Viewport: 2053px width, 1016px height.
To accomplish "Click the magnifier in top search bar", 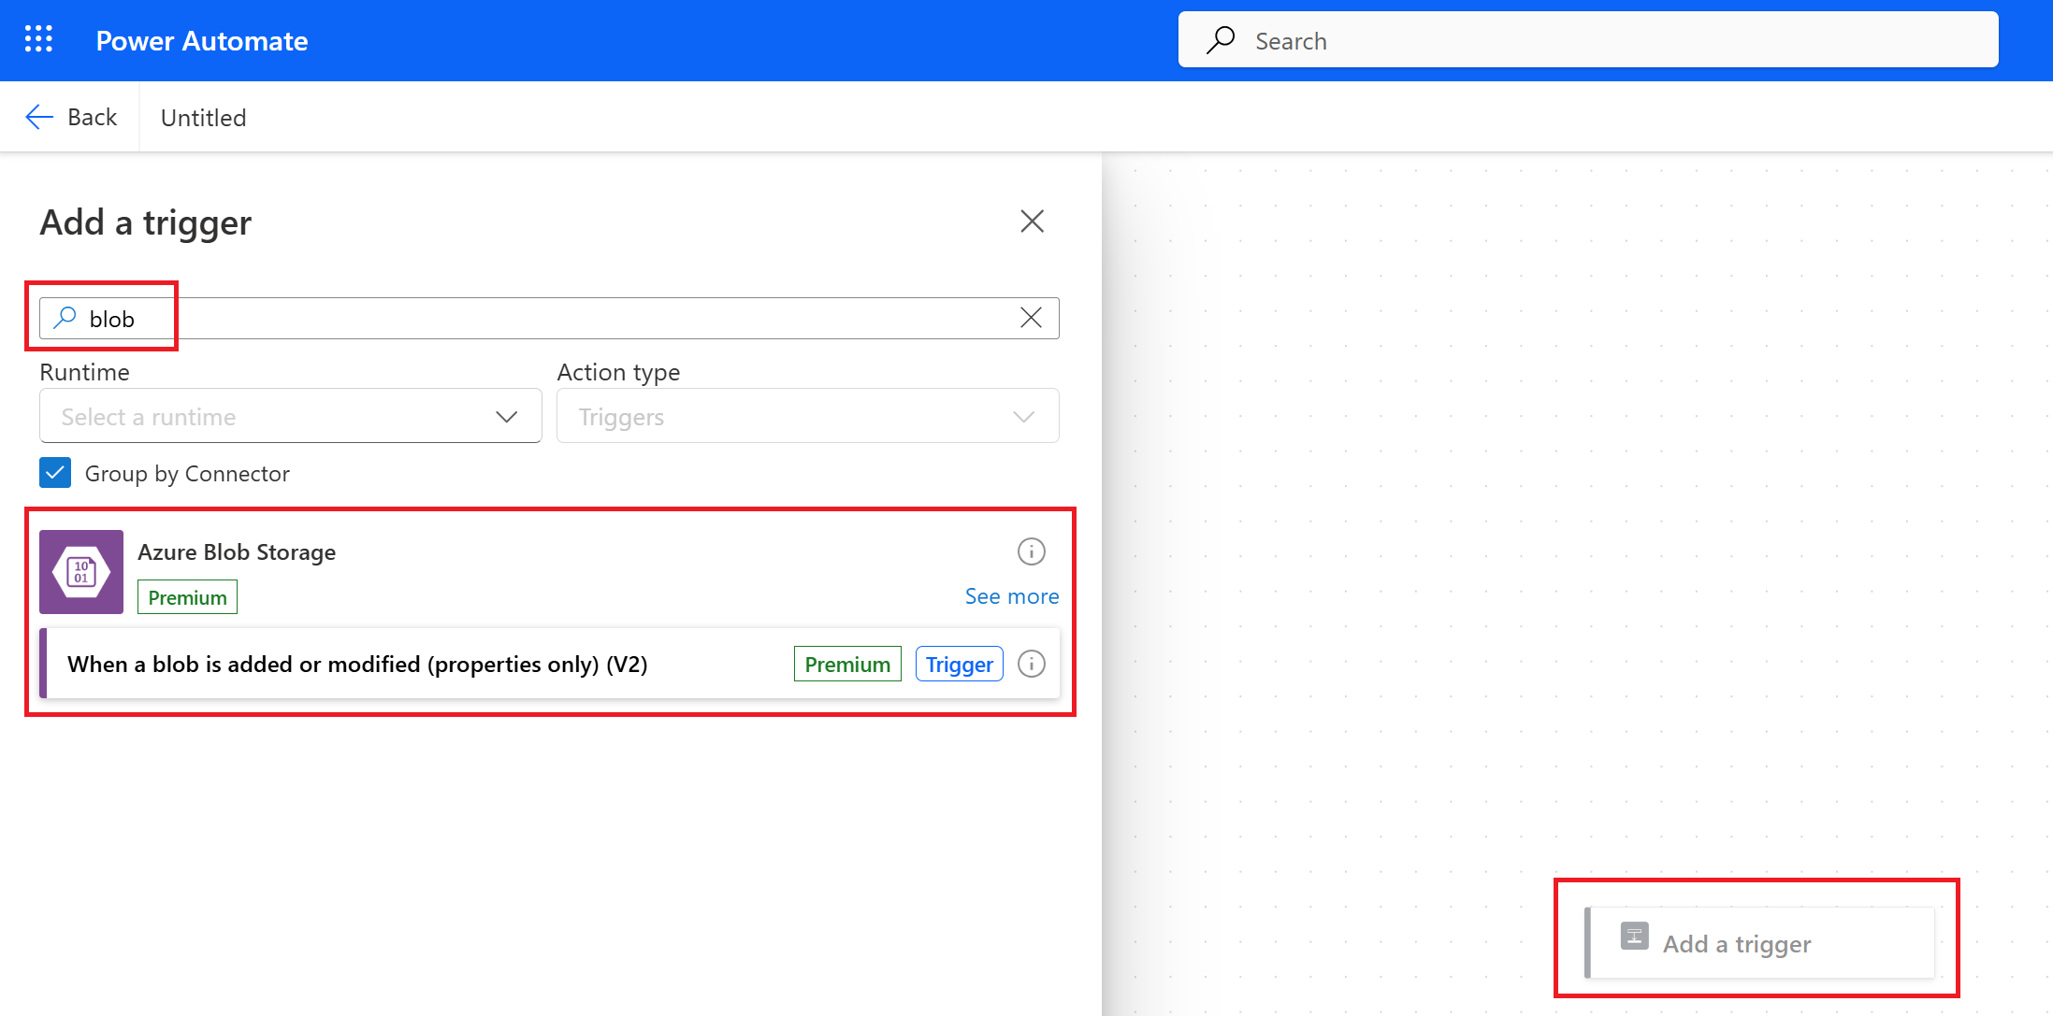I will tap(1221, 40).
